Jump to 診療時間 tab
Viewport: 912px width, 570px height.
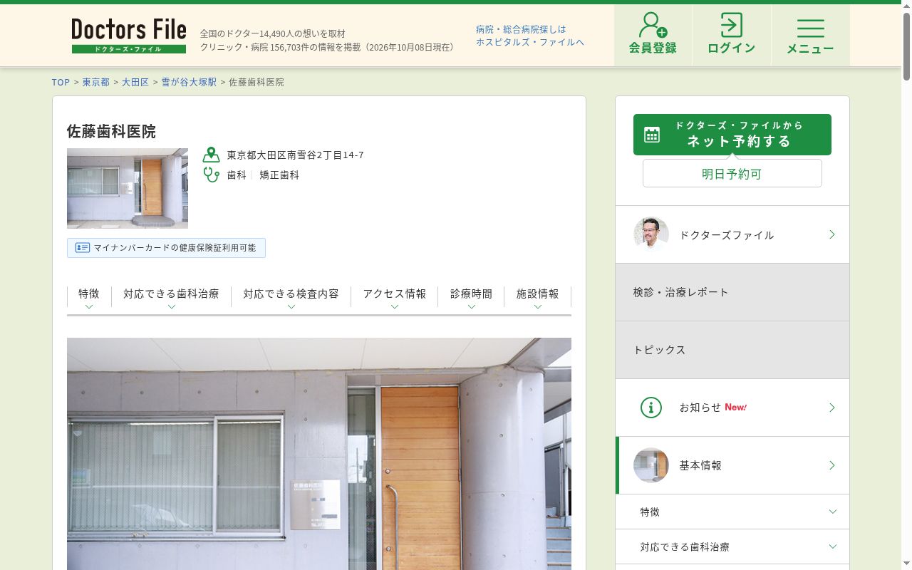point(471,299)
